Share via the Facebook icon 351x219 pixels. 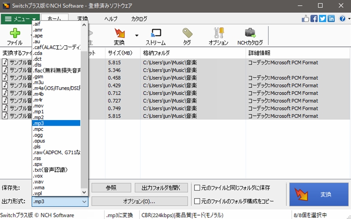pos(314,18)
